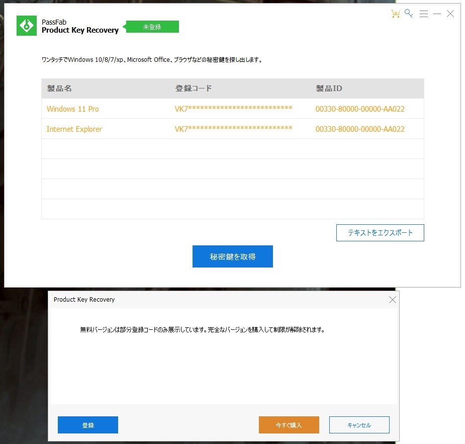Open the shopping cart store icon

click(395, 14)
